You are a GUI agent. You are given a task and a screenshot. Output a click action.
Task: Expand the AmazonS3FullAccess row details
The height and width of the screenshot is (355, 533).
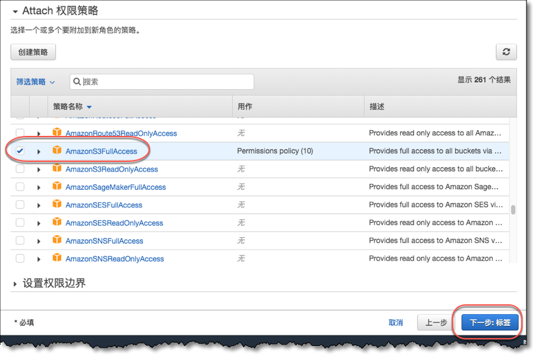39,151
